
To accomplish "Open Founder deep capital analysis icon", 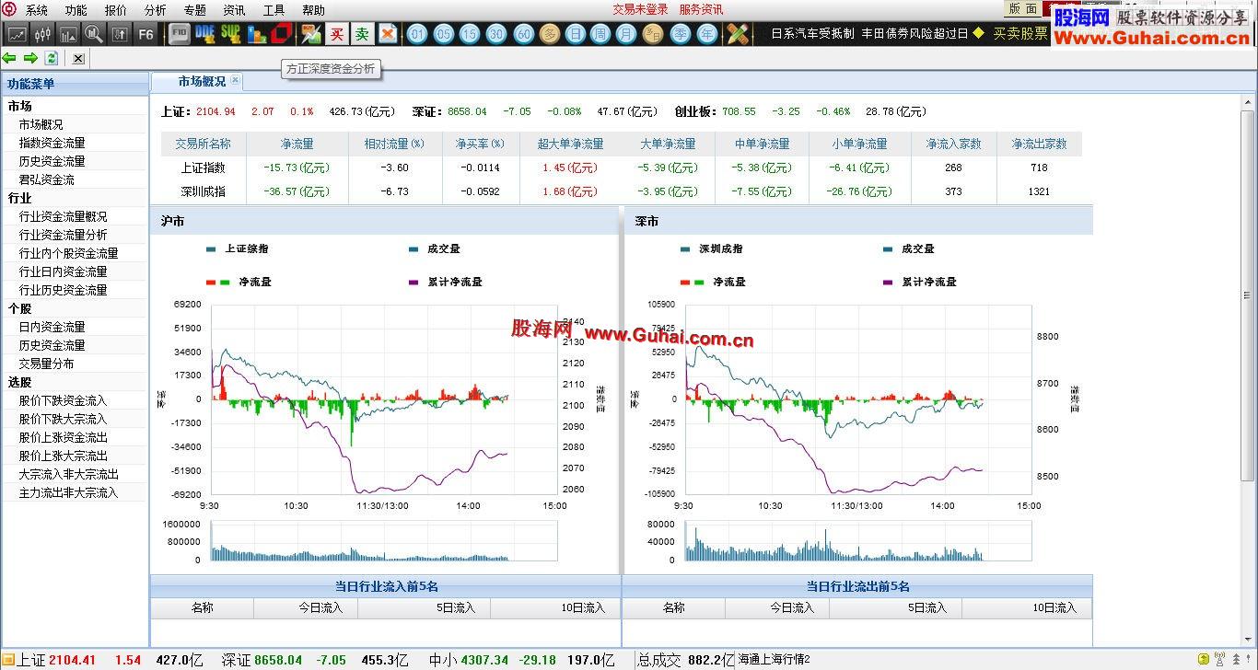I will pos(281,34).
